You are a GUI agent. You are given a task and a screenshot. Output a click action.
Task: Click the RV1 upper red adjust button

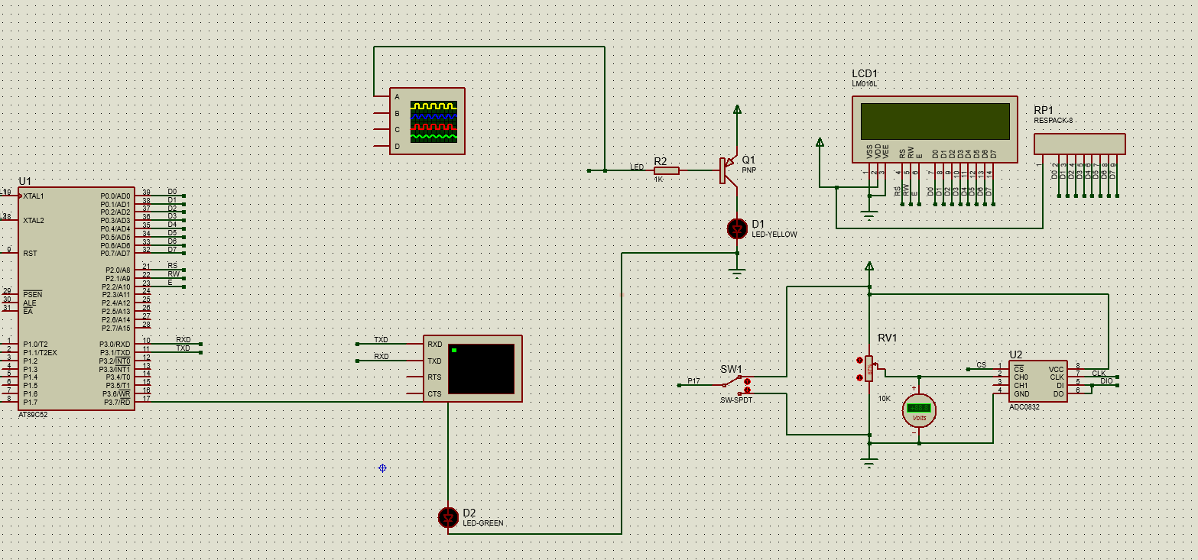pos(860,360)
